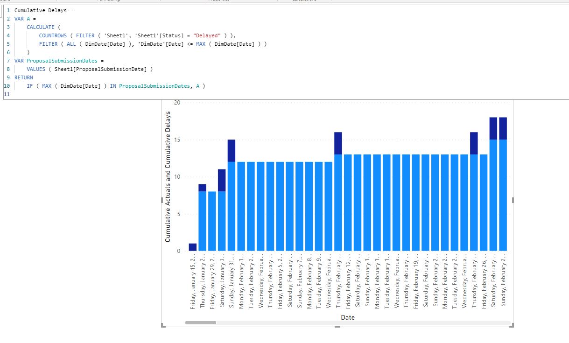Select the light blue bar for Friday, February 26

click(484, 203)
